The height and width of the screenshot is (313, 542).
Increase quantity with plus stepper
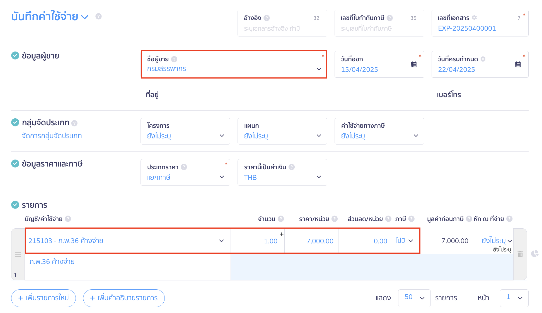point(282,234)
